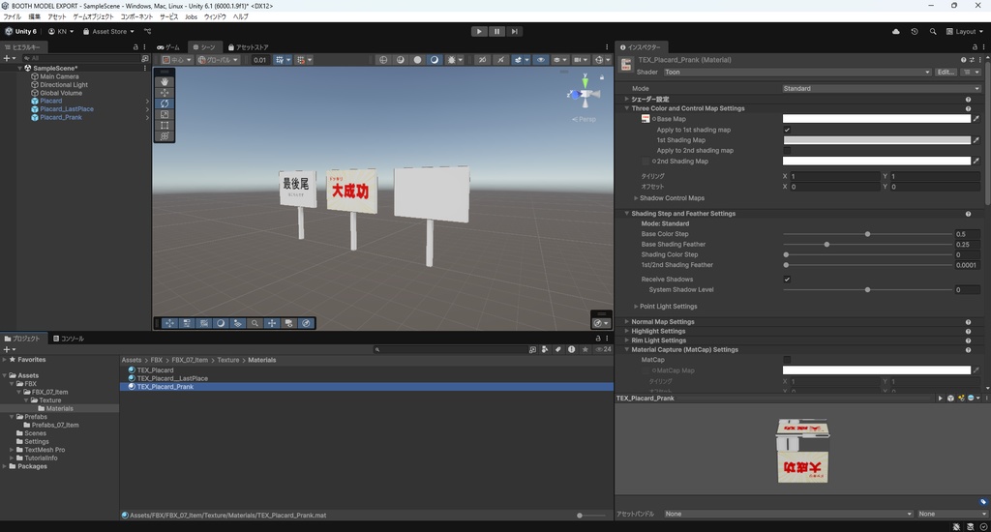Image resolution: width=991 pixels, height=532 pixels.
Task: Enable Apply to 2nd shading map
Action: click(x=787, y=151)
